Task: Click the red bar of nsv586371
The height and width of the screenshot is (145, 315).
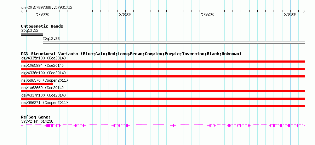Action: click(x=163, y=106)
